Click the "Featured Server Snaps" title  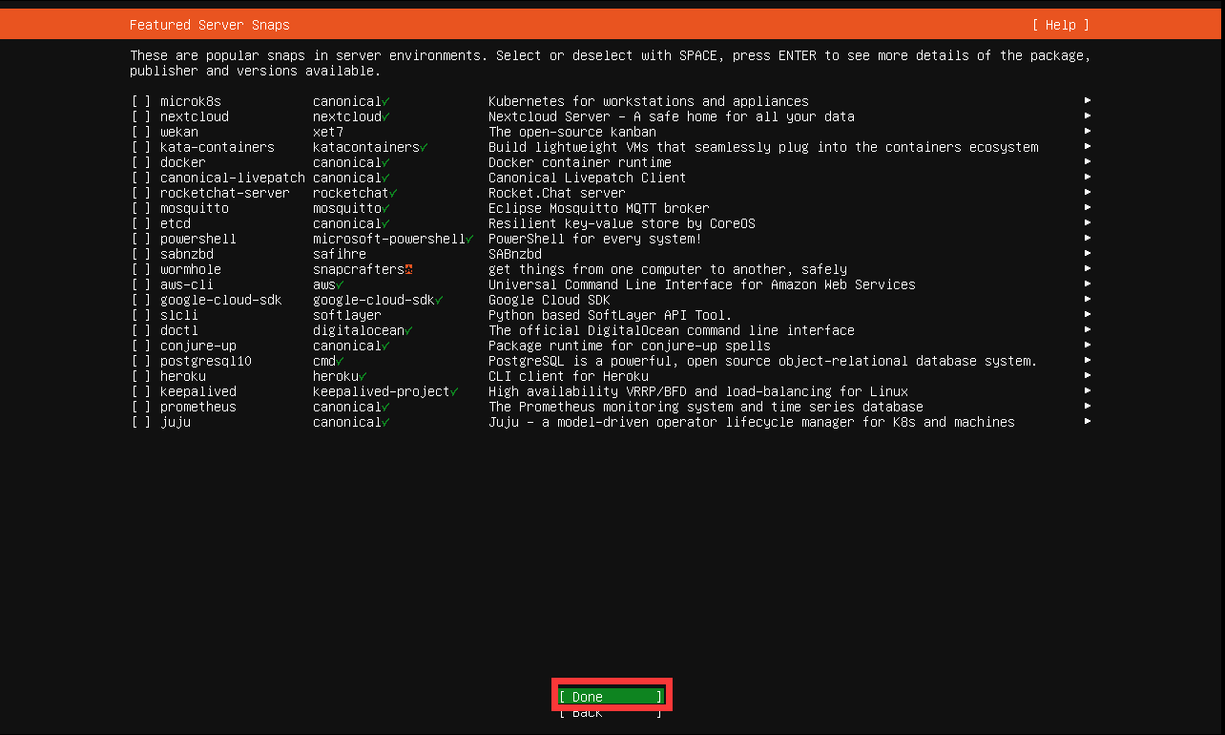pos(210,25)
